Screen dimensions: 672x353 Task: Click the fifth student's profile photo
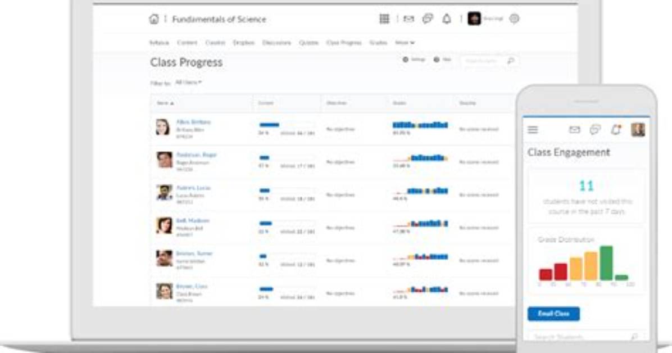pyautogui.click(x=164, y=258)
